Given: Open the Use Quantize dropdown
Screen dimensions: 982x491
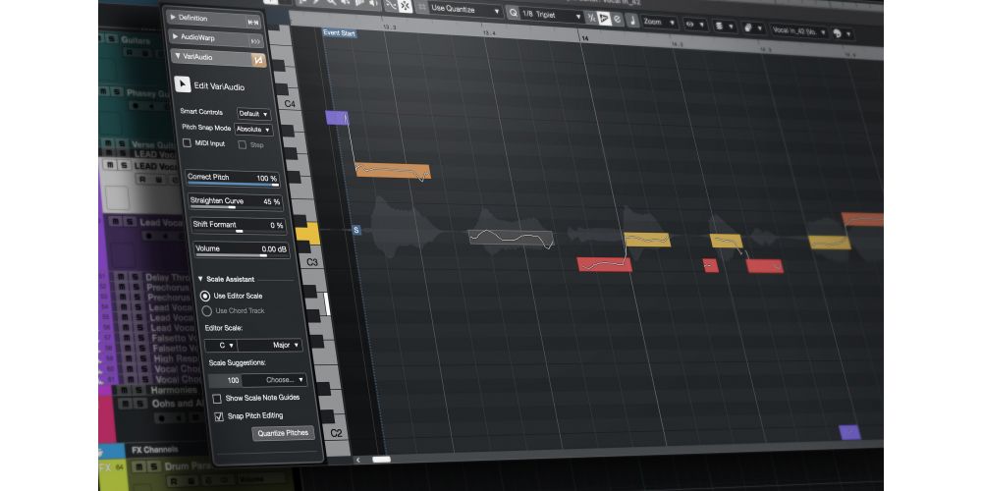Looking at the screenshot, I should [x=465, y=10].
